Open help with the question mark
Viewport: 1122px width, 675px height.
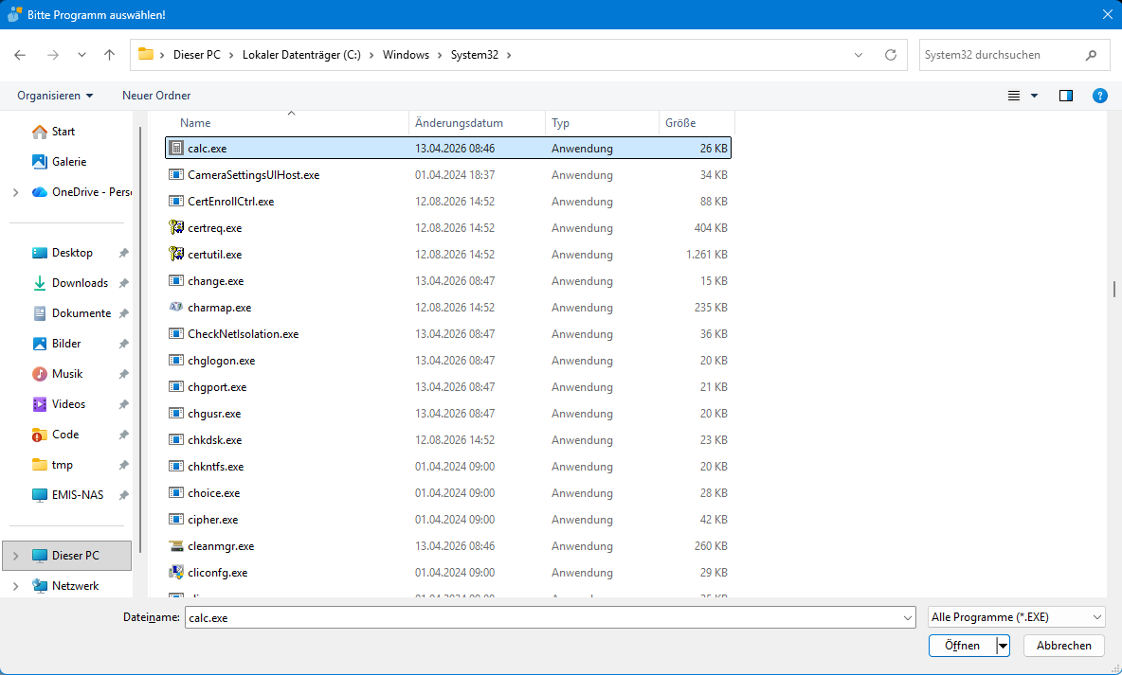(x=1100, y=96)
